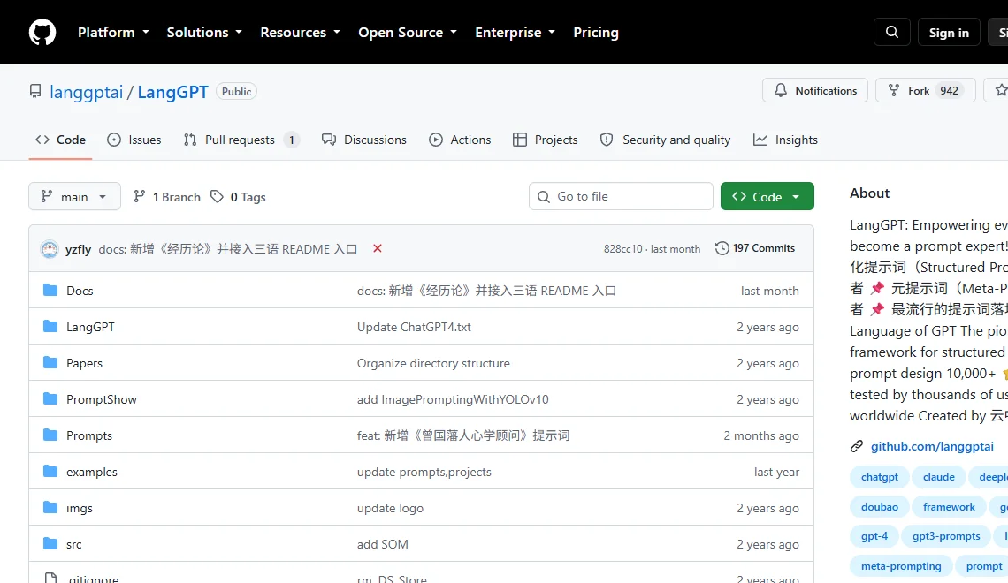Switch to the Issues tab

tap(134, 140)
